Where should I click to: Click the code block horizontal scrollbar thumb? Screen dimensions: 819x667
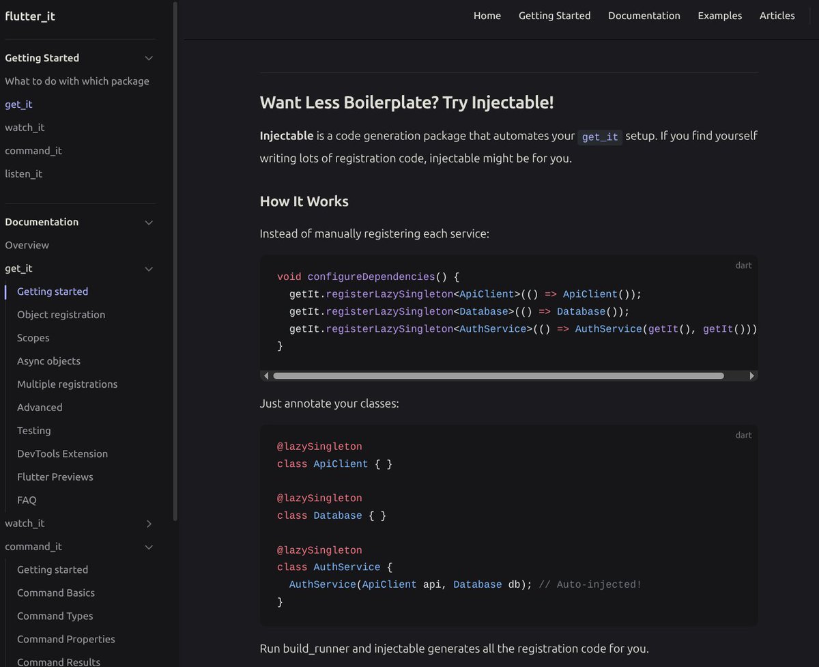pos(498,375)
